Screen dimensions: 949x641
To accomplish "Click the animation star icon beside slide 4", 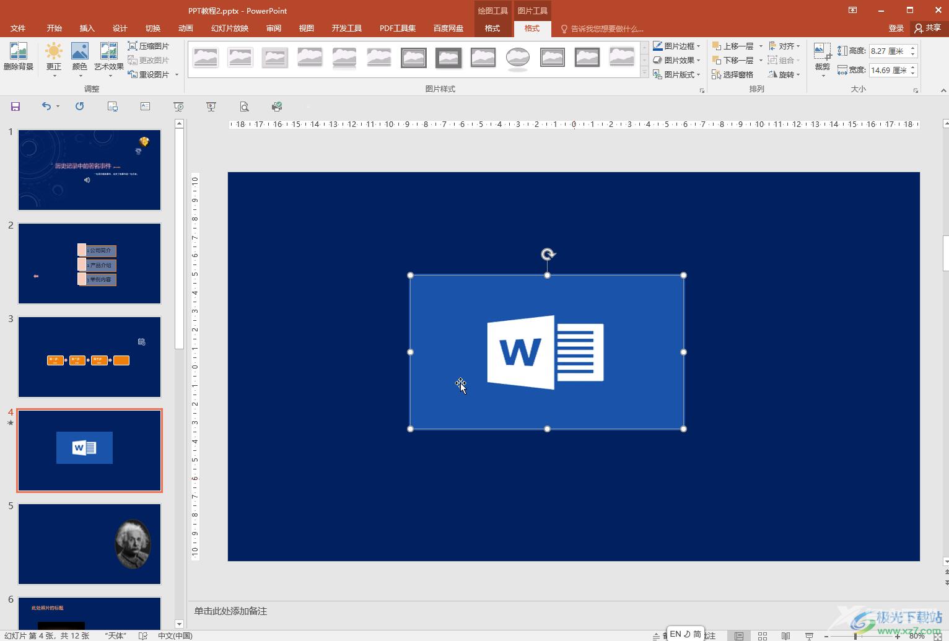I will [x=11, y=423].
